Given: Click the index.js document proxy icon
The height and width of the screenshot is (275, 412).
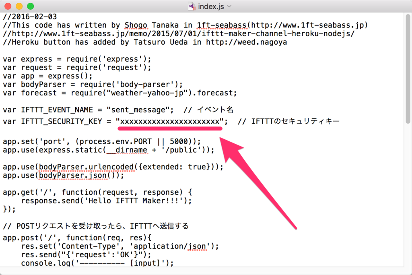Looking at the screenshot, I should [x=192, y=6].
